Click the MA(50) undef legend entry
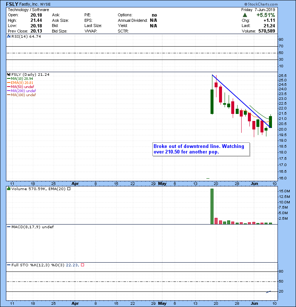 pyautogui.click(x=23, y=87)
